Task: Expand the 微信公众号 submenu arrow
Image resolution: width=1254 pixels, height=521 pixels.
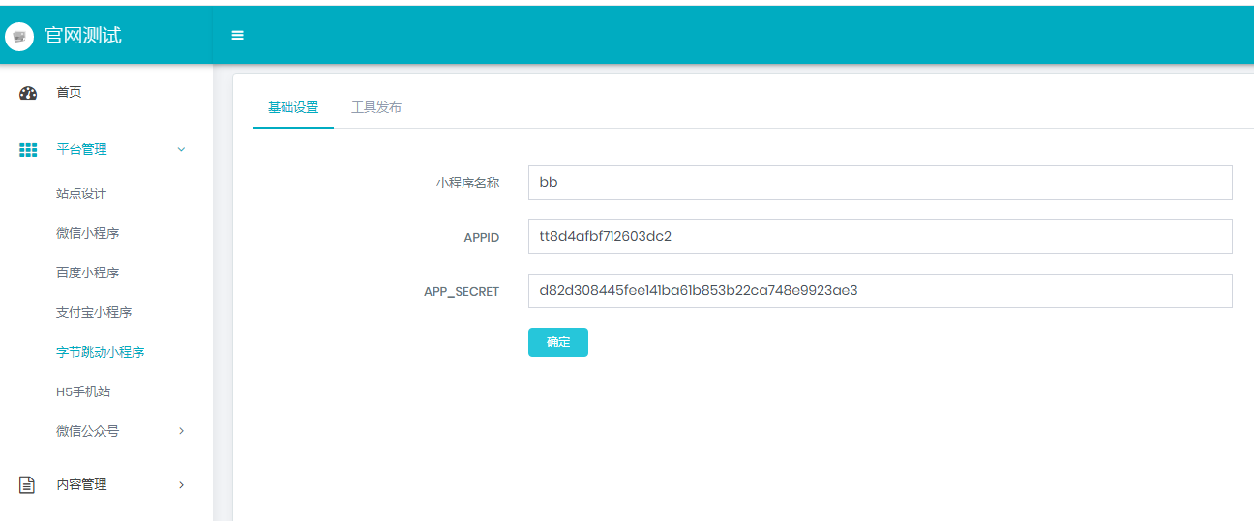Action: point(181,431)
